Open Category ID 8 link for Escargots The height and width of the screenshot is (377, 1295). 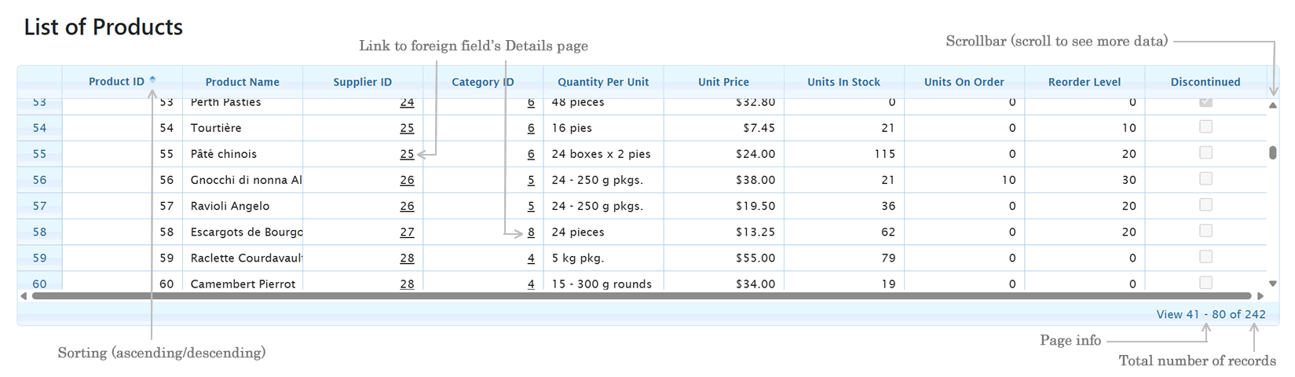[x=531, y=232]
